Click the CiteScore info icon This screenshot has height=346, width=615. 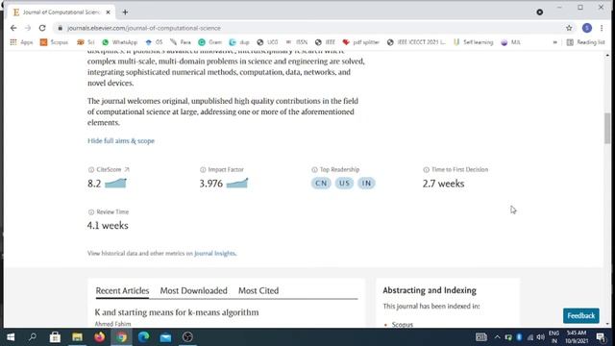91,169
